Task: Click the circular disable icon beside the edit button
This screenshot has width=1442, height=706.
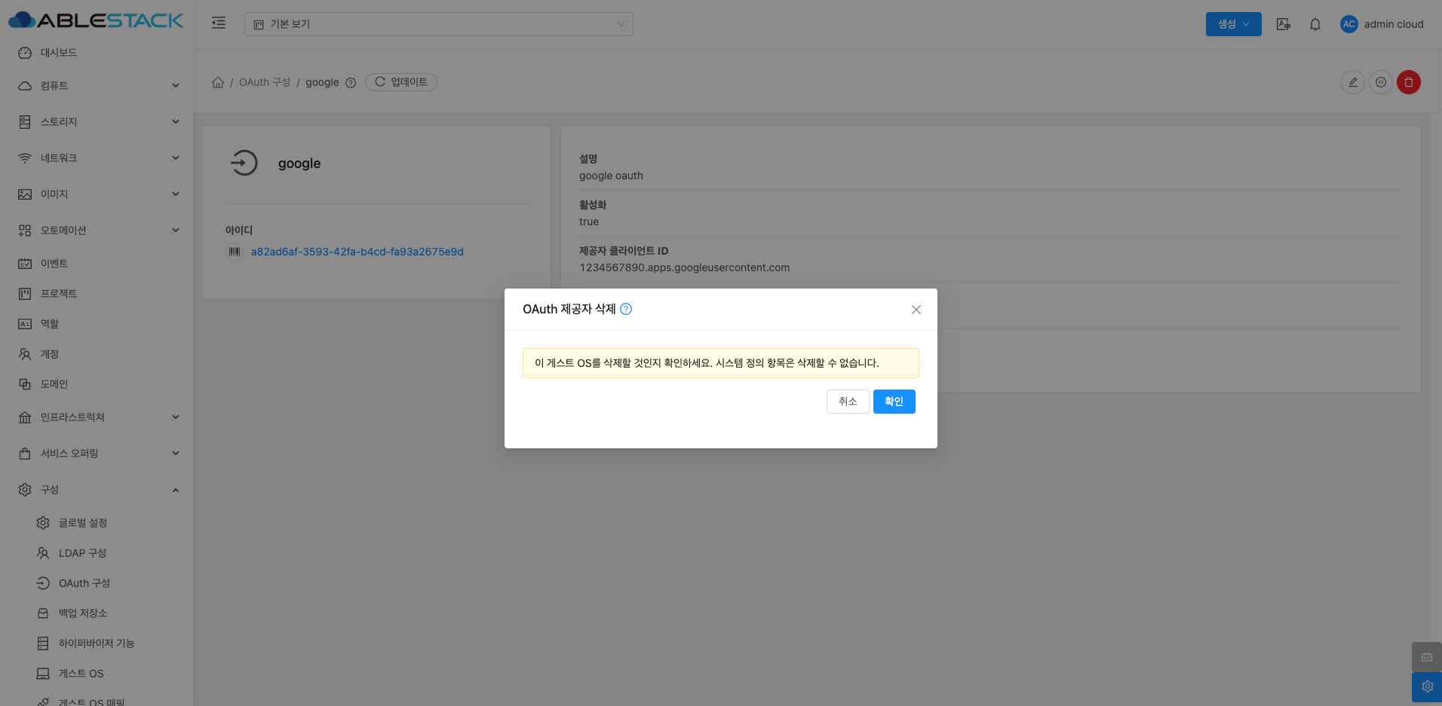Action: (1381, 82)
